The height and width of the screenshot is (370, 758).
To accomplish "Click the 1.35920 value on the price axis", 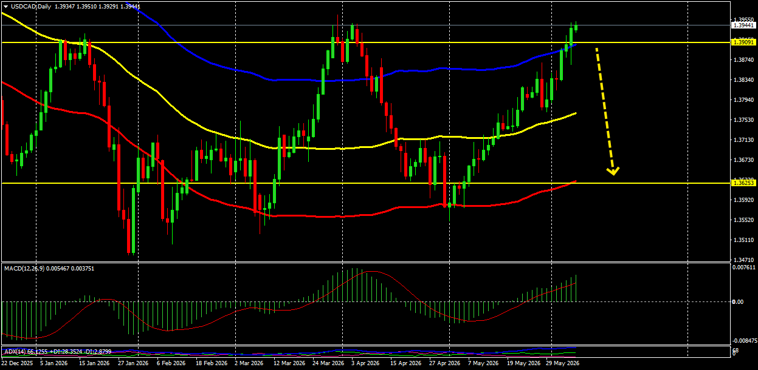I will (743, 200).
